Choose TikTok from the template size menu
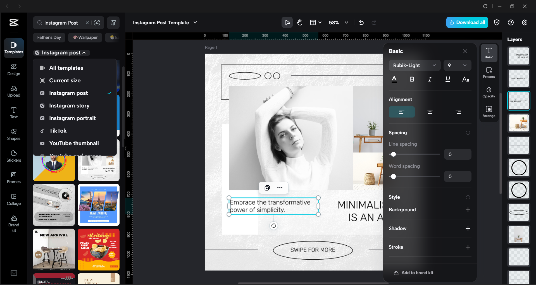Image resolution: width=536 pixels, height=285 pixels. coord(58,131)
